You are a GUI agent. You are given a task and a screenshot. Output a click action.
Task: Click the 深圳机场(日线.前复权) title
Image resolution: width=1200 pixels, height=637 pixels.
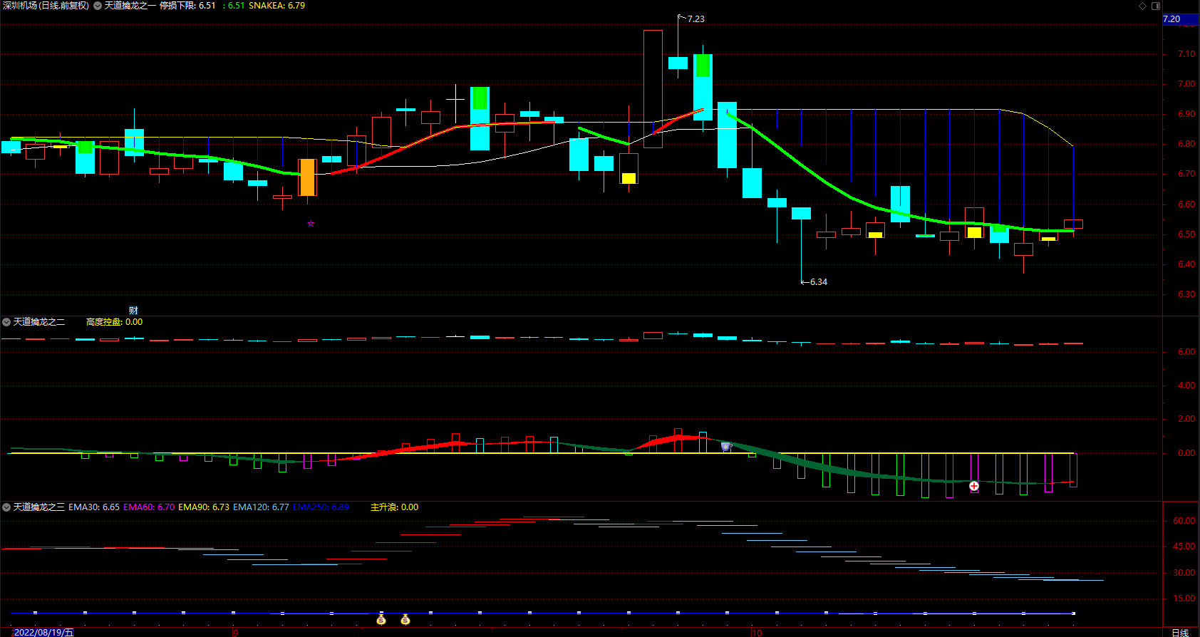[46, 6]
